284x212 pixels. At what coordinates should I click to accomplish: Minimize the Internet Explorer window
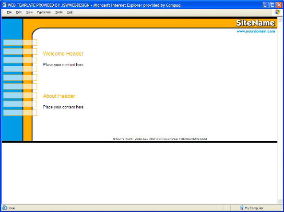(265, 5)
